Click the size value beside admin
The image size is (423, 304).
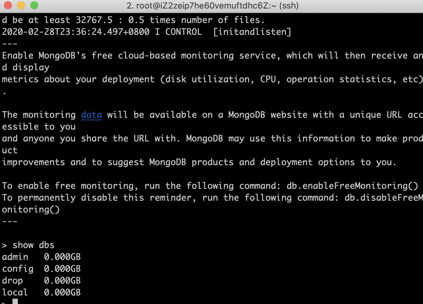(62, 257)
